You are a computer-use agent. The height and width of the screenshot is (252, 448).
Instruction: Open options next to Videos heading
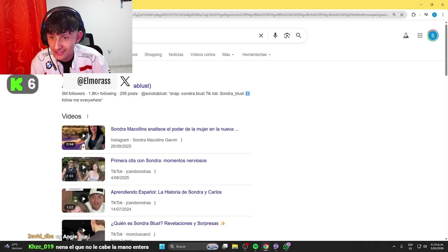[87, 117]
